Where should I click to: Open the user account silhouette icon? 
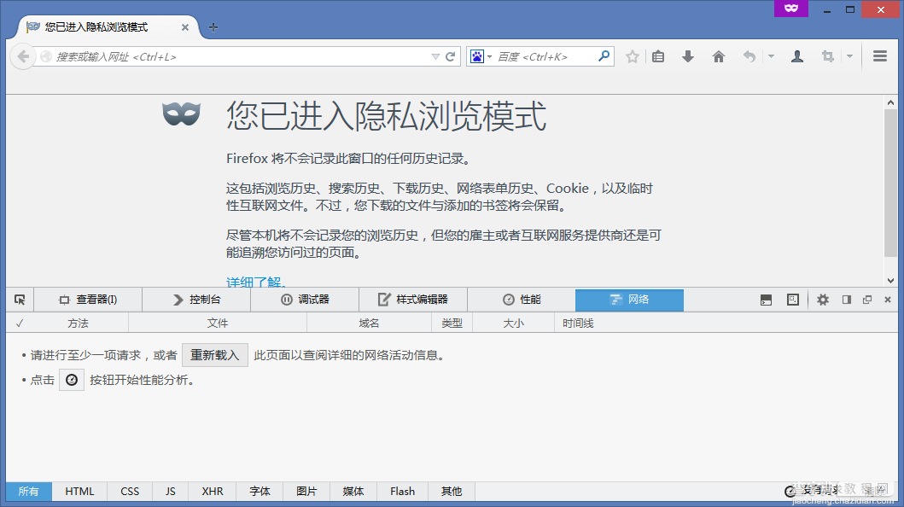coord(797,56)
